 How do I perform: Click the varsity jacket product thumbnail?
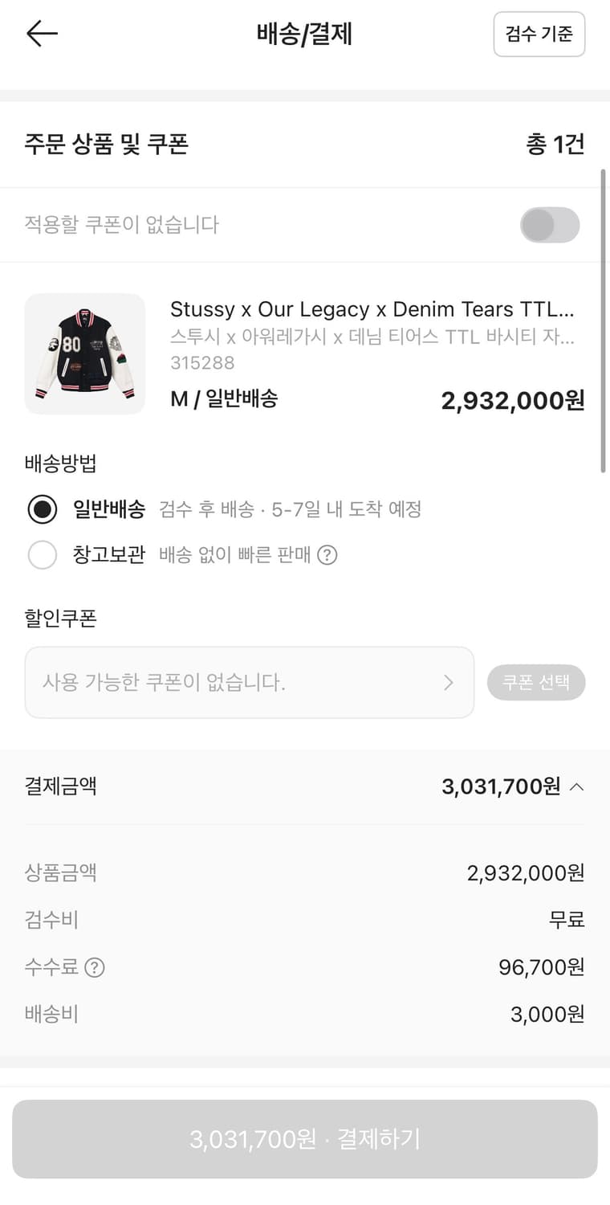[85, 354]
